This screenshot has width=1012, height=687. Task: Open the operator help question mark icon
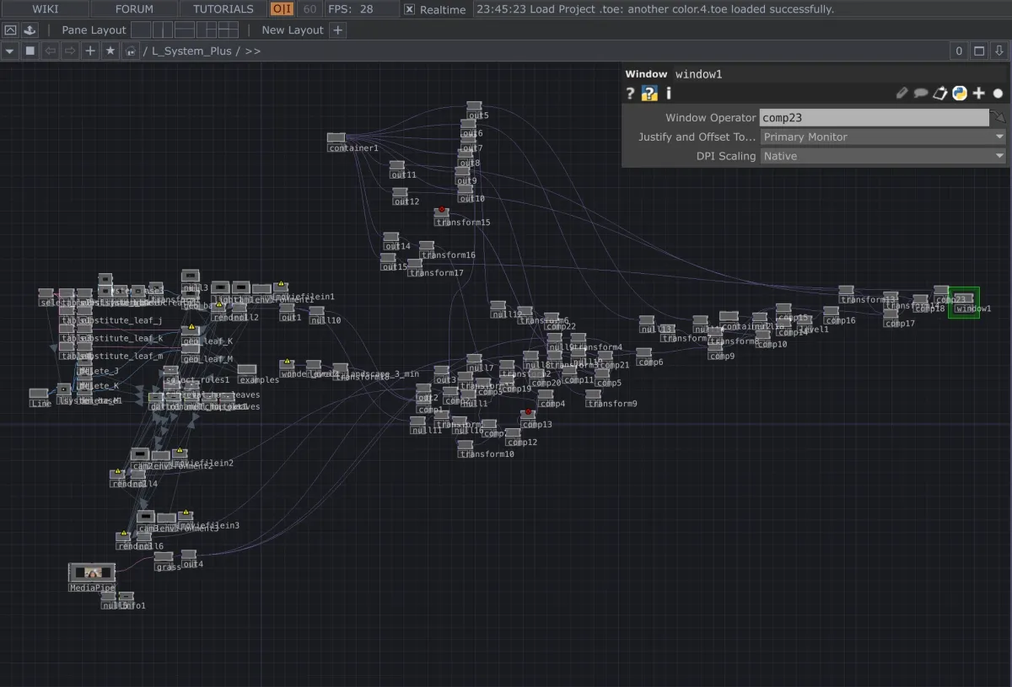pyautogui.click(x=630, y=94)
